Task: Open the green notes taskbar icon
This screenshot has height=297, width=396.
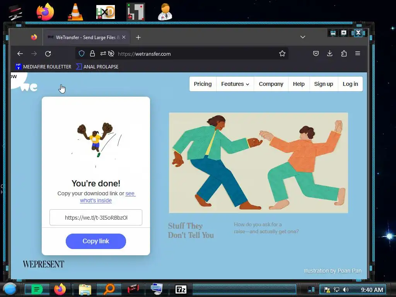Action: (37, 289)
